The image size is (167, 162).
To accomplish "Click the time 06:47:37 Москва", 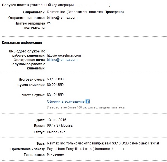I will (x=60, y=125).
